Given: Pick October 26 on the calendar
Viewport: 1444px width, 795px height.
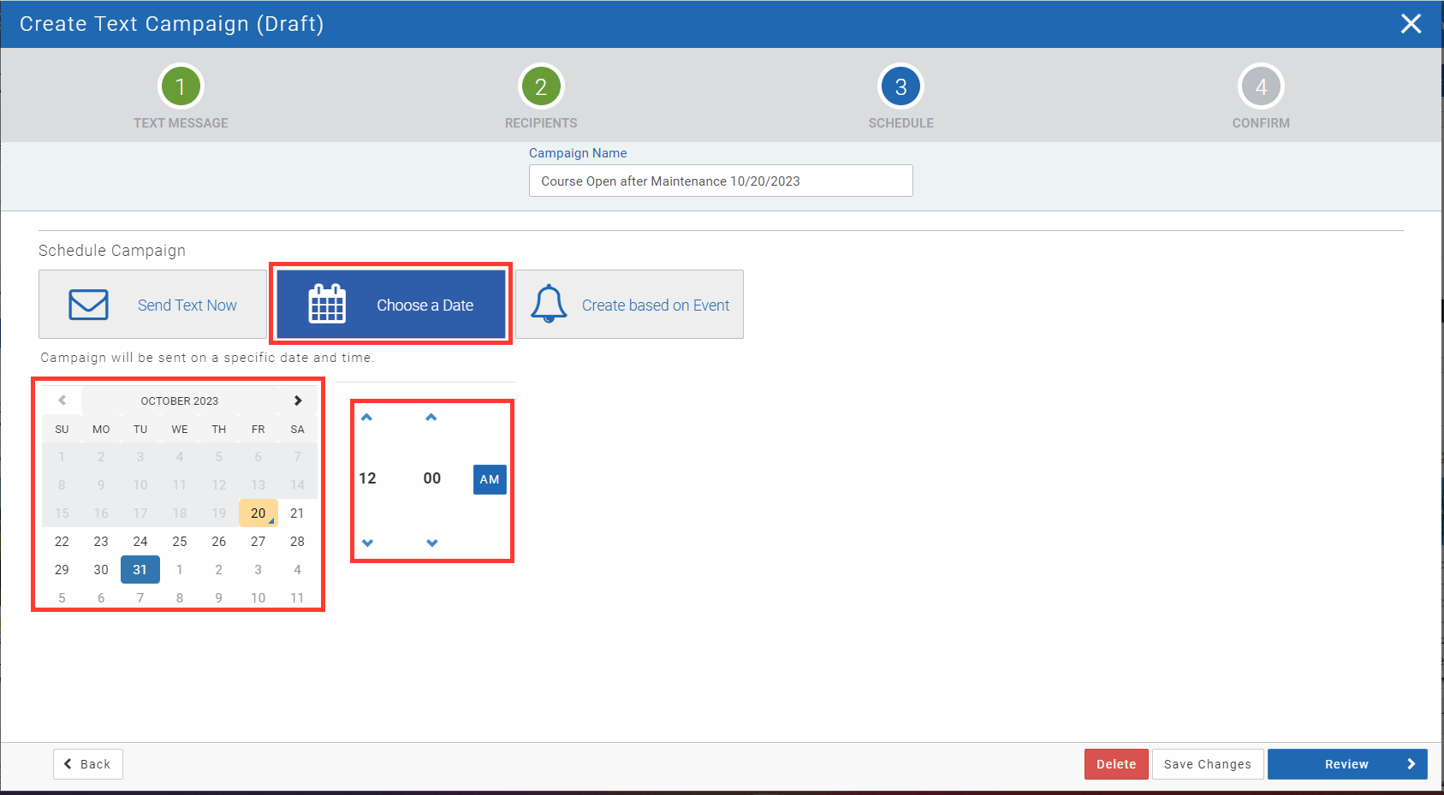Looking at the screenshot, I should 219,542.
